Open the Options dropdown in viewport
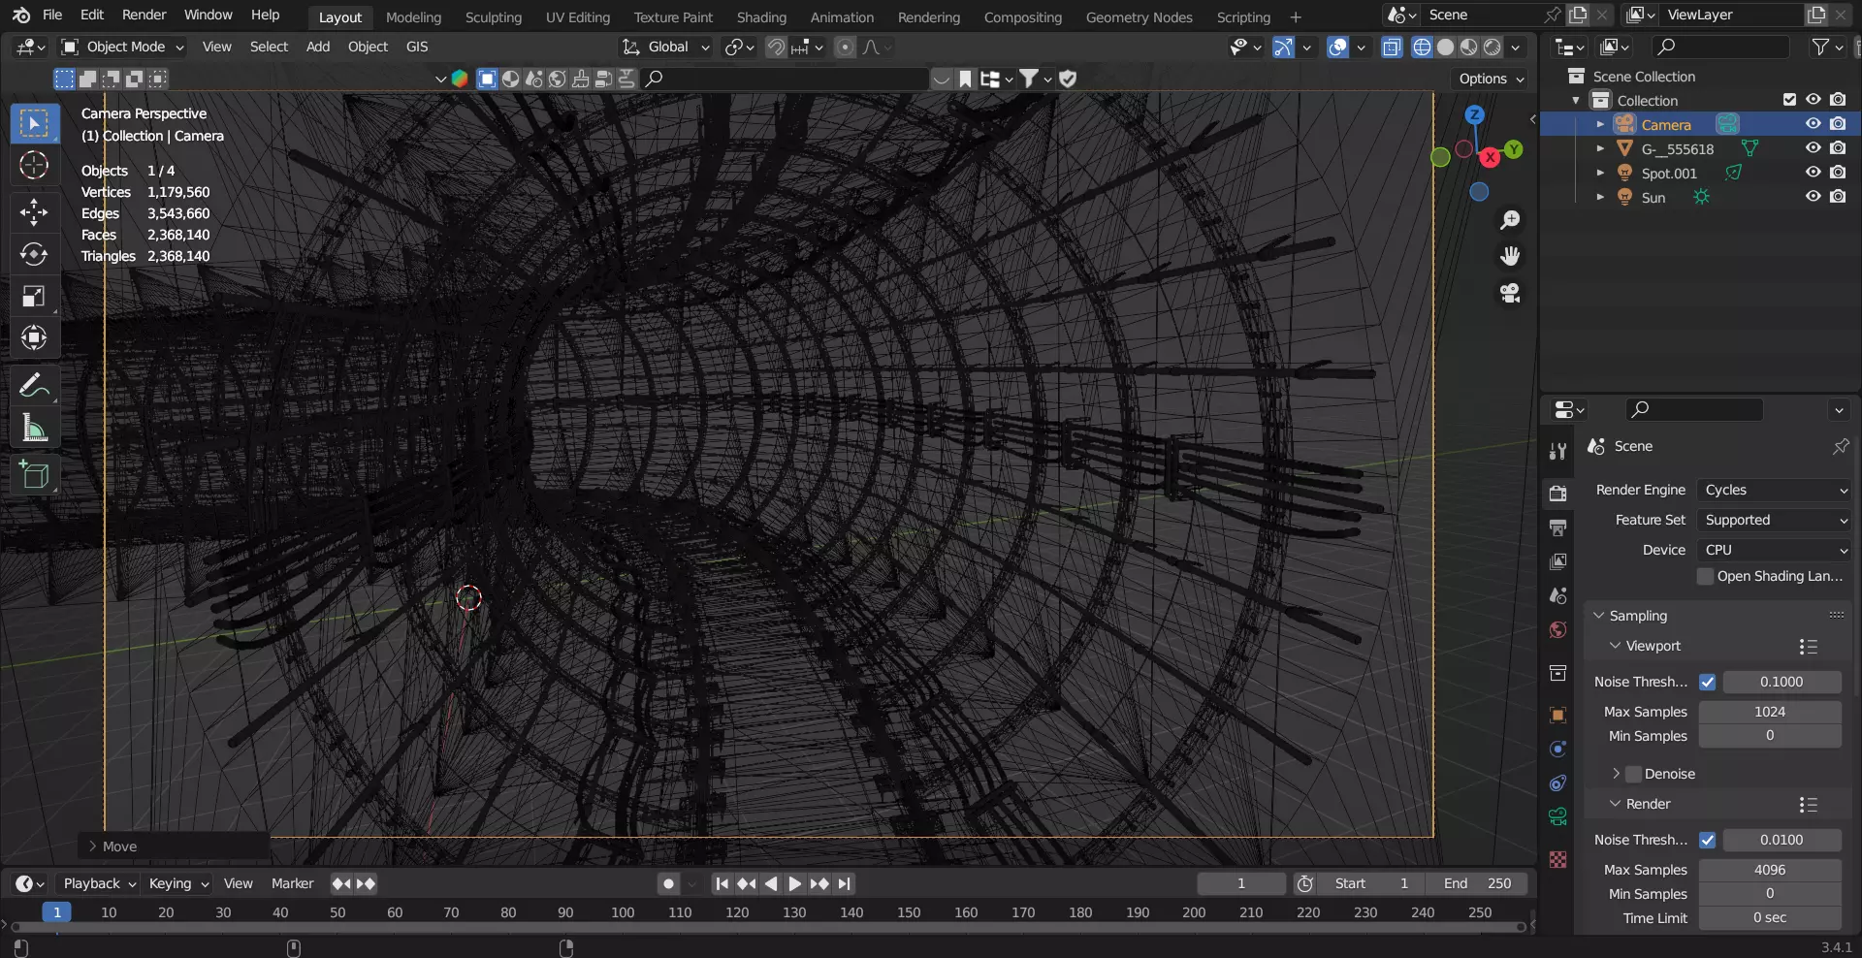 (x=1491, y=79)
